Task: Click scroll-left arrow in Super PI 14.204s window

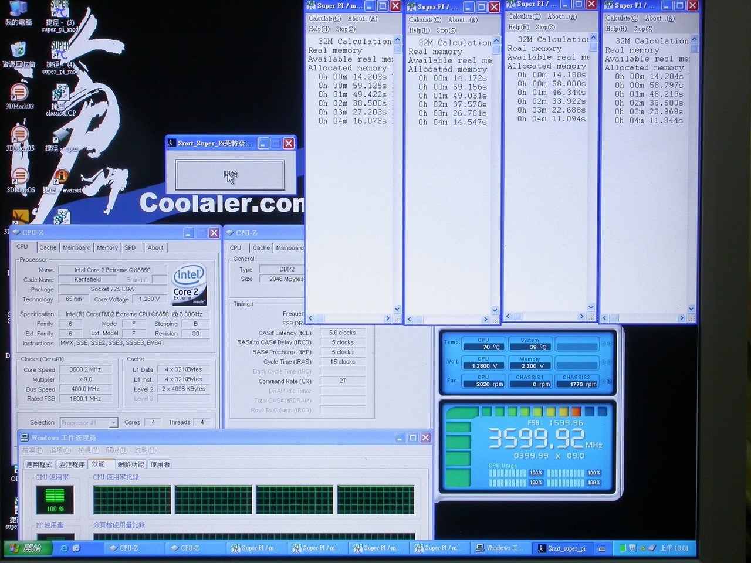Action: [605, 318]
